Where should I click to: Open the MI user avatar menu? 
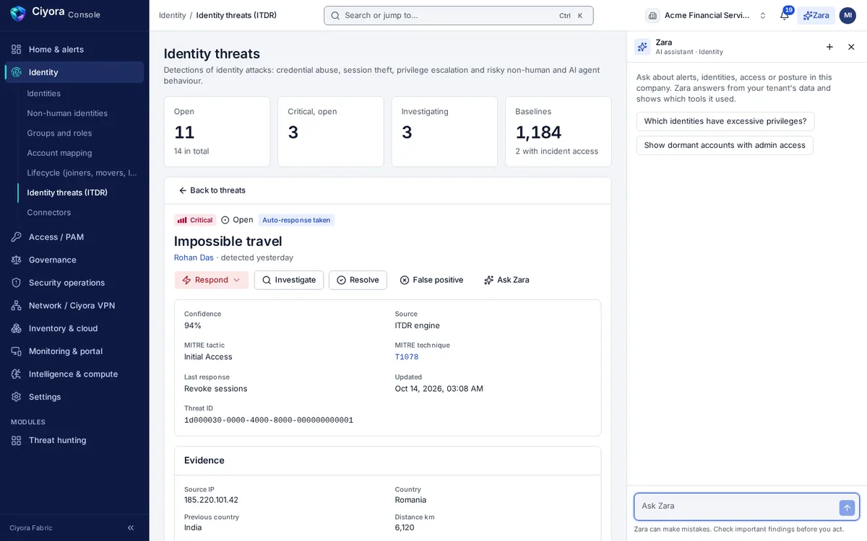pos(847,15)
